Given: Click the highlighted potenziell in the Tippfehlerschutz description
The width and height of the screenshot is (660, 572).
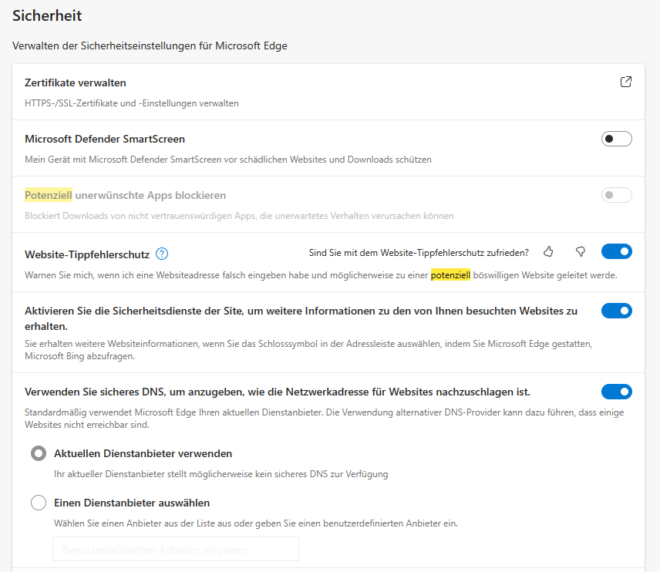Looking at the screenshot, I should click(x=450, y=275).
